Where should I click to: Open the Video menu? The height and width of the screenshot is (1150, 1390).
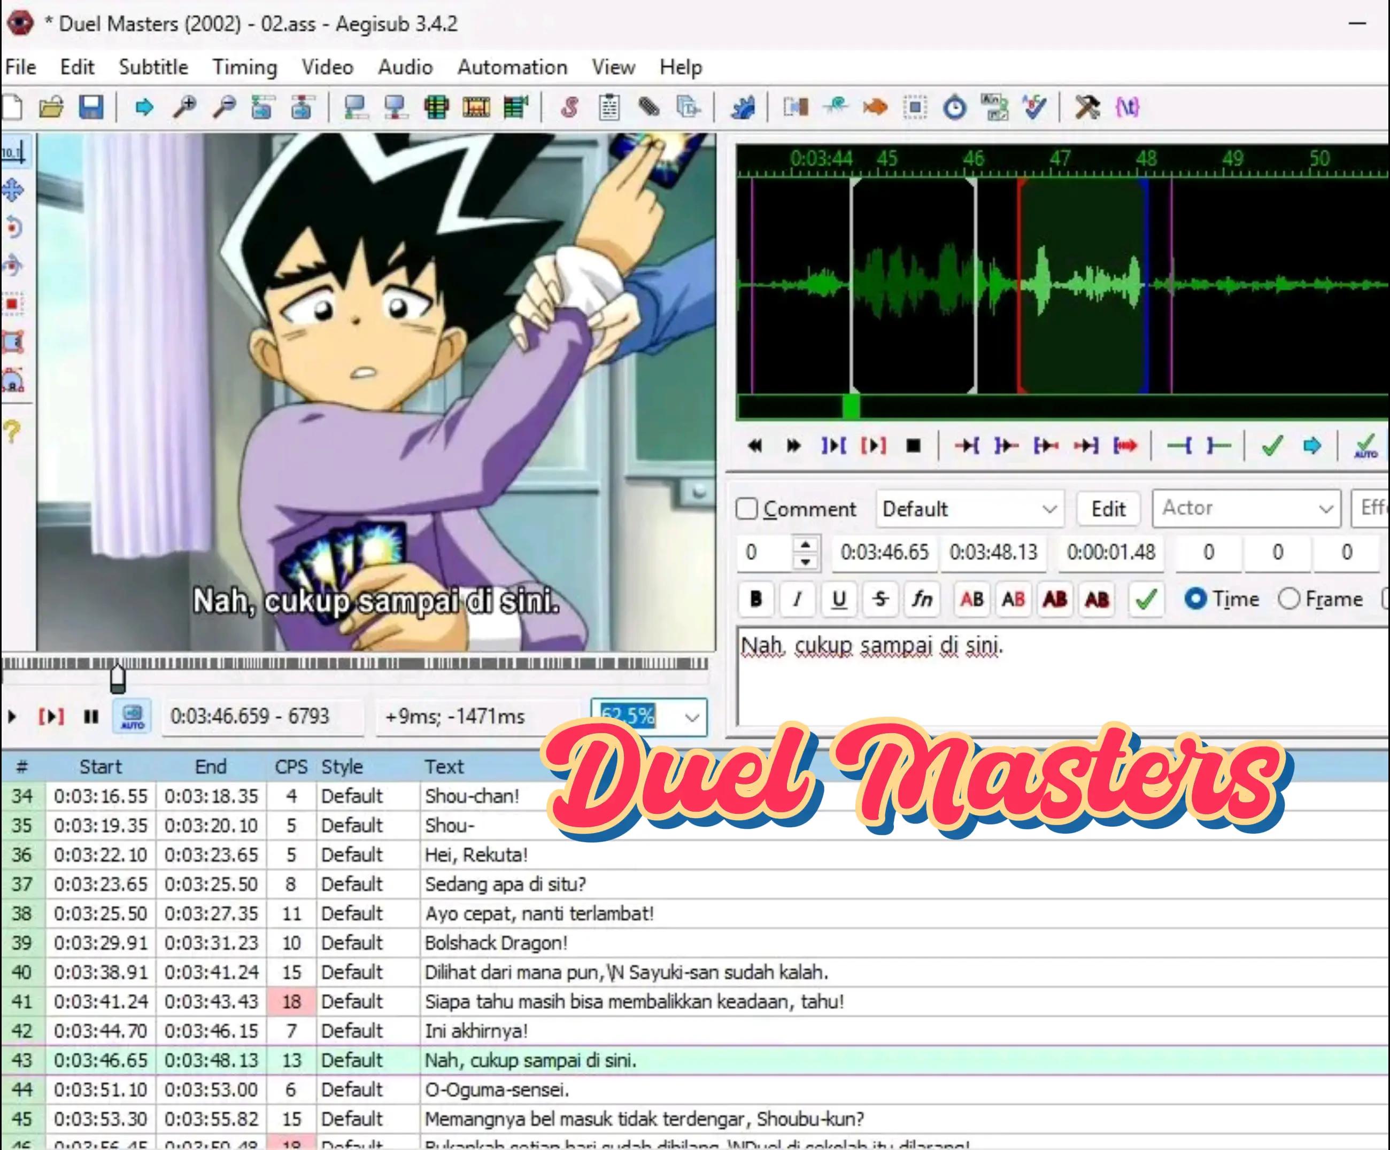[328, 67]
